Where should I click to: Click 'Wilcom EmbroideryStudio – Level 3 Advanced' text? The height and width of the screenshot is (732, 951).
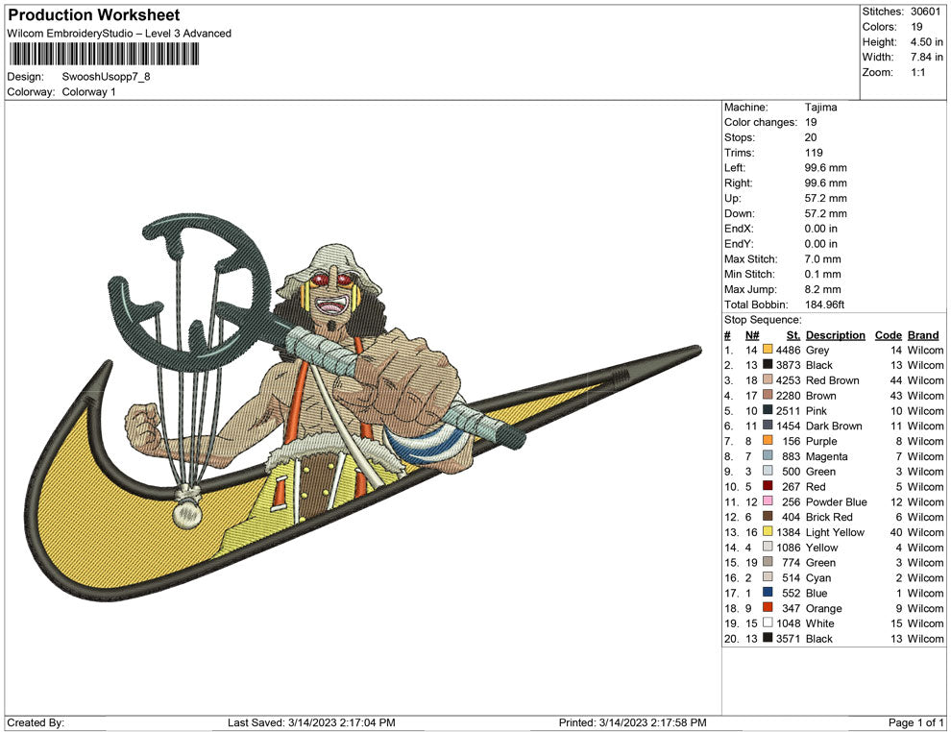point(119,34)
